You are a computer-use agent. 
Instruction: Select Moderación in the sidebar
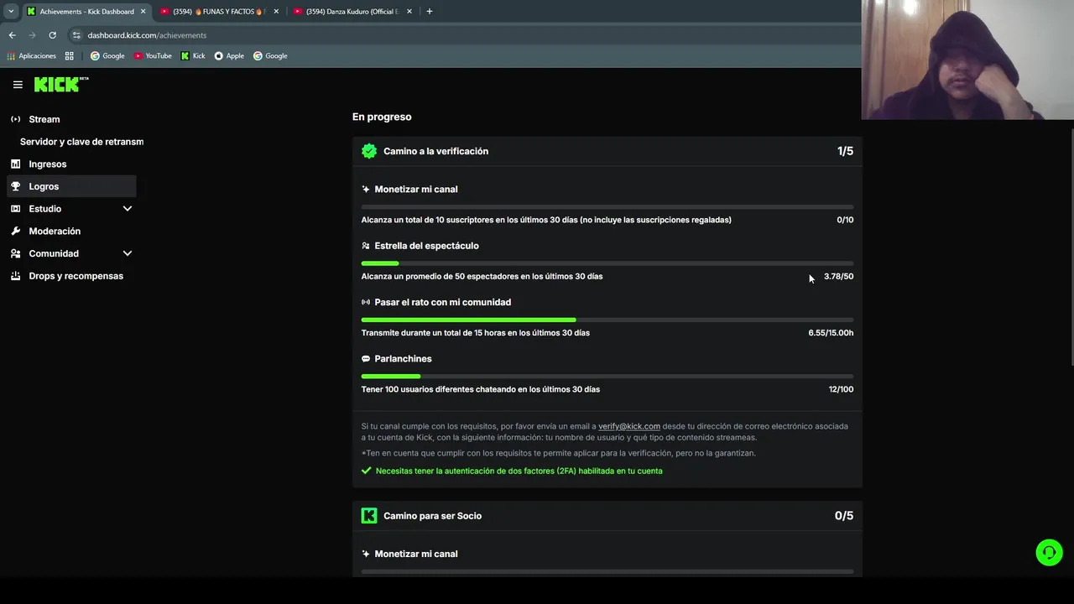[55, 232]
